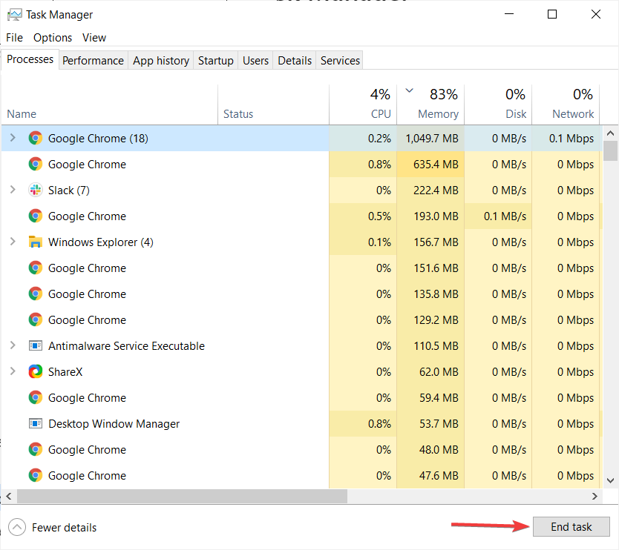Click the 0.1 Mbps network value
This screenshot has height=550, width=619.
571,139
